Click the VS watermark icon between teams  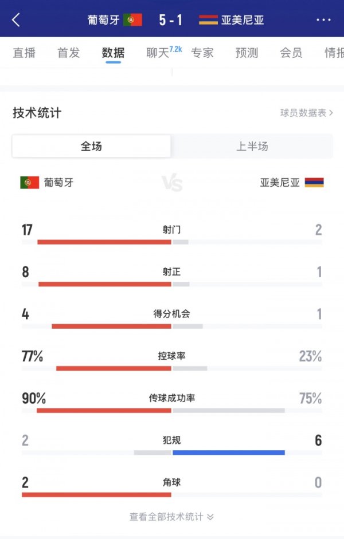(x=172, y=183)
